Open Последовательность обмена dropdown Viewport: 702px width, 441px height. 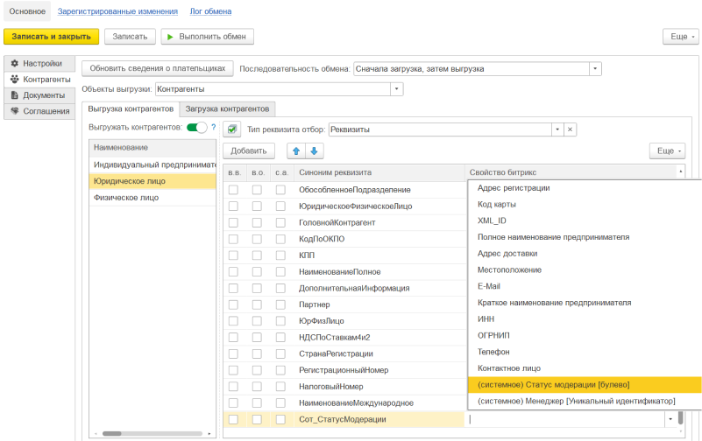(595, 69)
